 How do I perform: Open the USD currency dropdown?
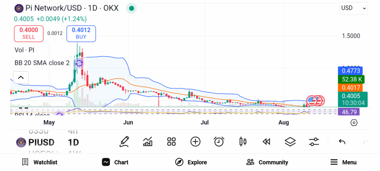[x=353, y=8]
